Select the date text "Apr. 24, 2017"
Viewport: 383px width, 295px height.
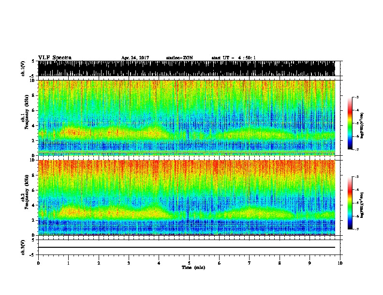coord(135,58)
